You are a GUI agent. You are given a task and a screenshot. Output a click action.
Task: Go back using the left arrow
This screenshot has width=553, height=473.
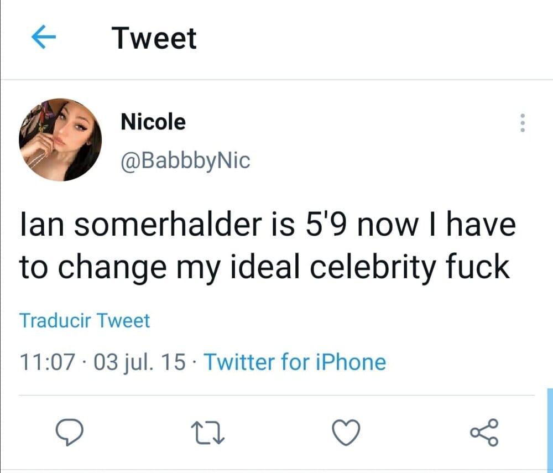[x=45, y=38]
